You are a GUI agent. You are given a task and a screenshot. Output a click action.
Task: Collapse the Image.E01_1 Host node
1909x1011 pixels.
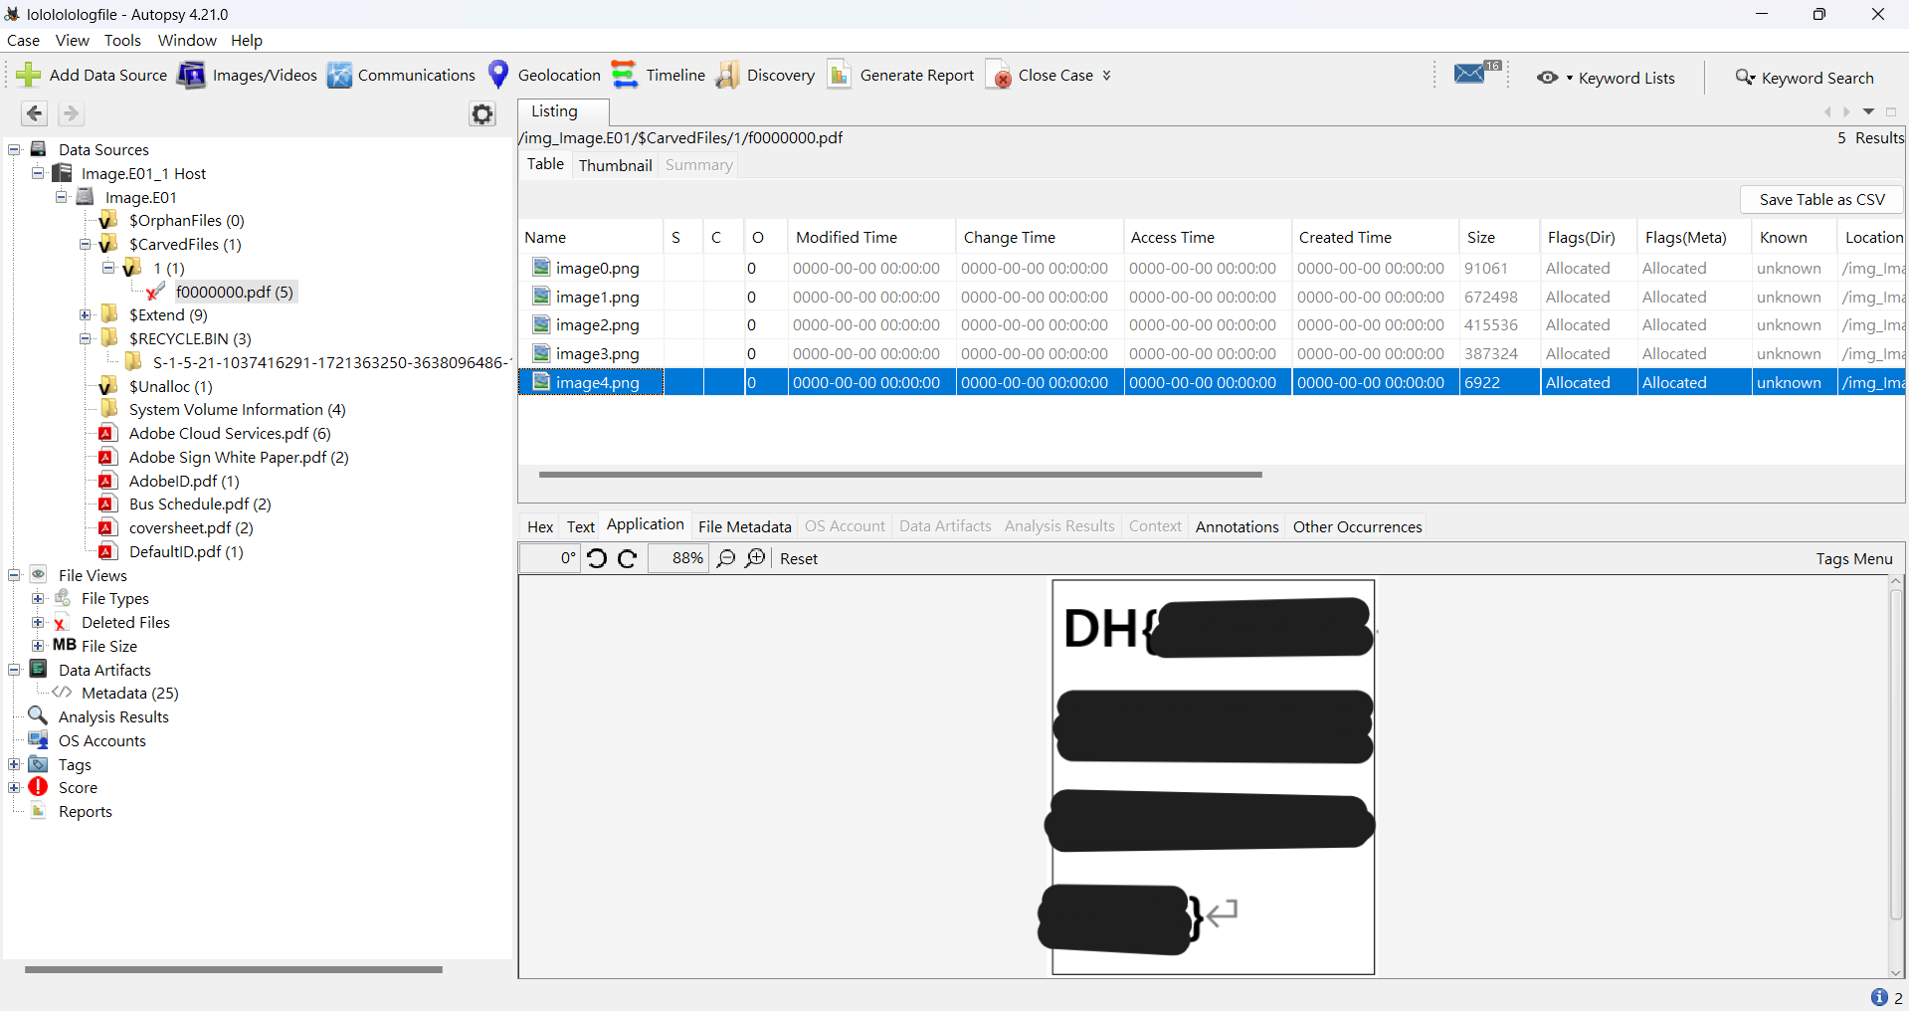(x=38, y=173)
